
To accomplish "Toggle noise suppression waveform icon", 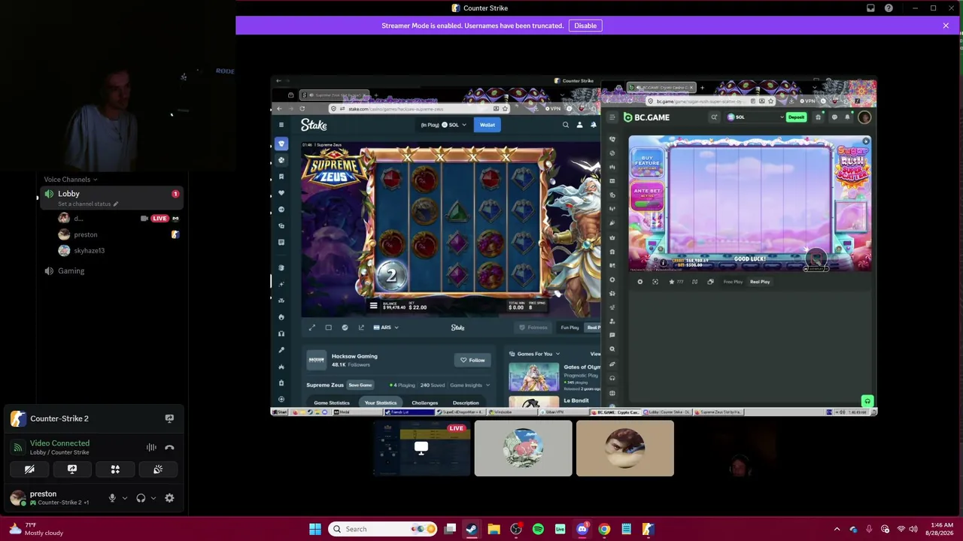I will (151, 447).
